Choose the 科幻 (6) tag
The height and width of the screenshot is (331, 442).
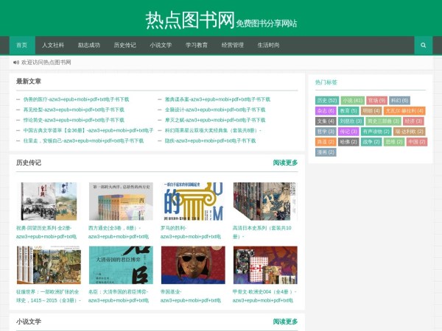pos(399,100)
